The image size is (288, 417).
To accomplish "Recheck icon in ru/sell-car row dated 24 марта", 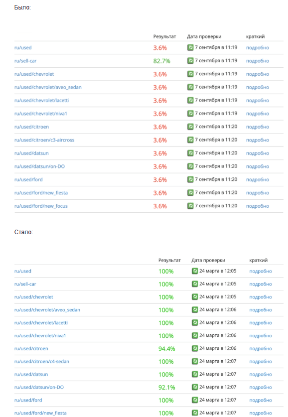I will pos(195,284).
